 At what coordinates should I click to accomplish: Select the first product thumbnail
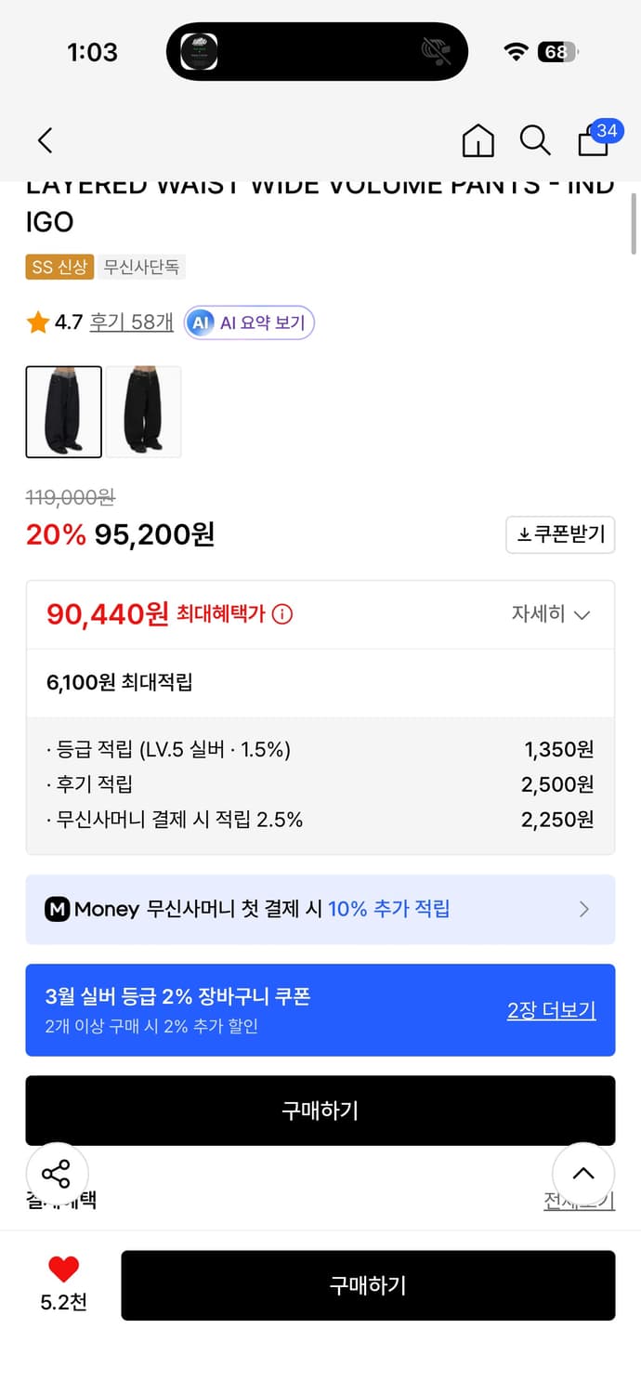[x=63, y=412]
